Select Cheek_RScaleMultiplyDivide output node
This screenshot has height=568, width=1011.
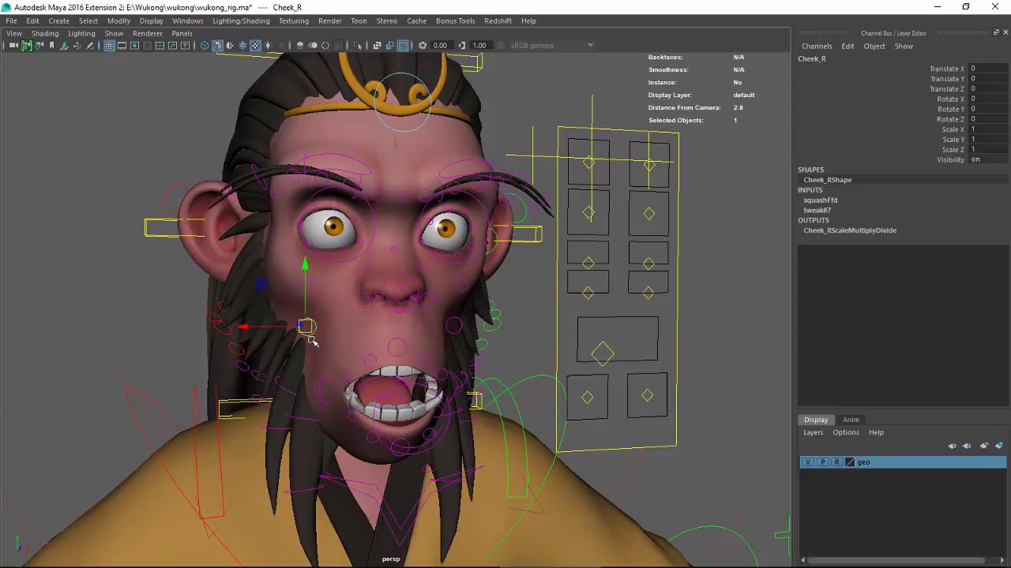point(850,230)
